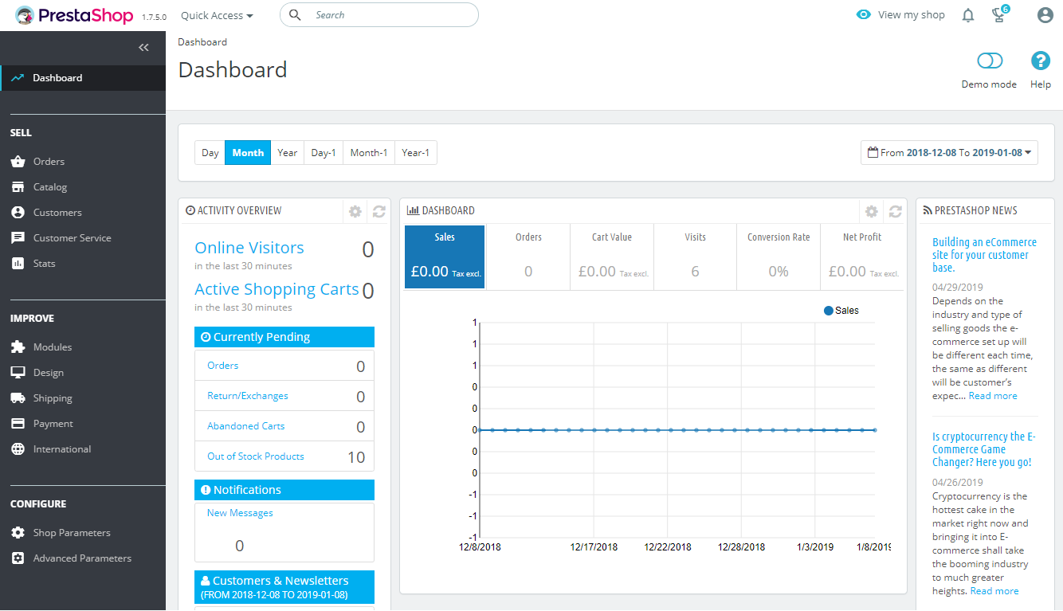Open Active Shopping Carts link
The image size is (1063, 611).
point(277,289)
